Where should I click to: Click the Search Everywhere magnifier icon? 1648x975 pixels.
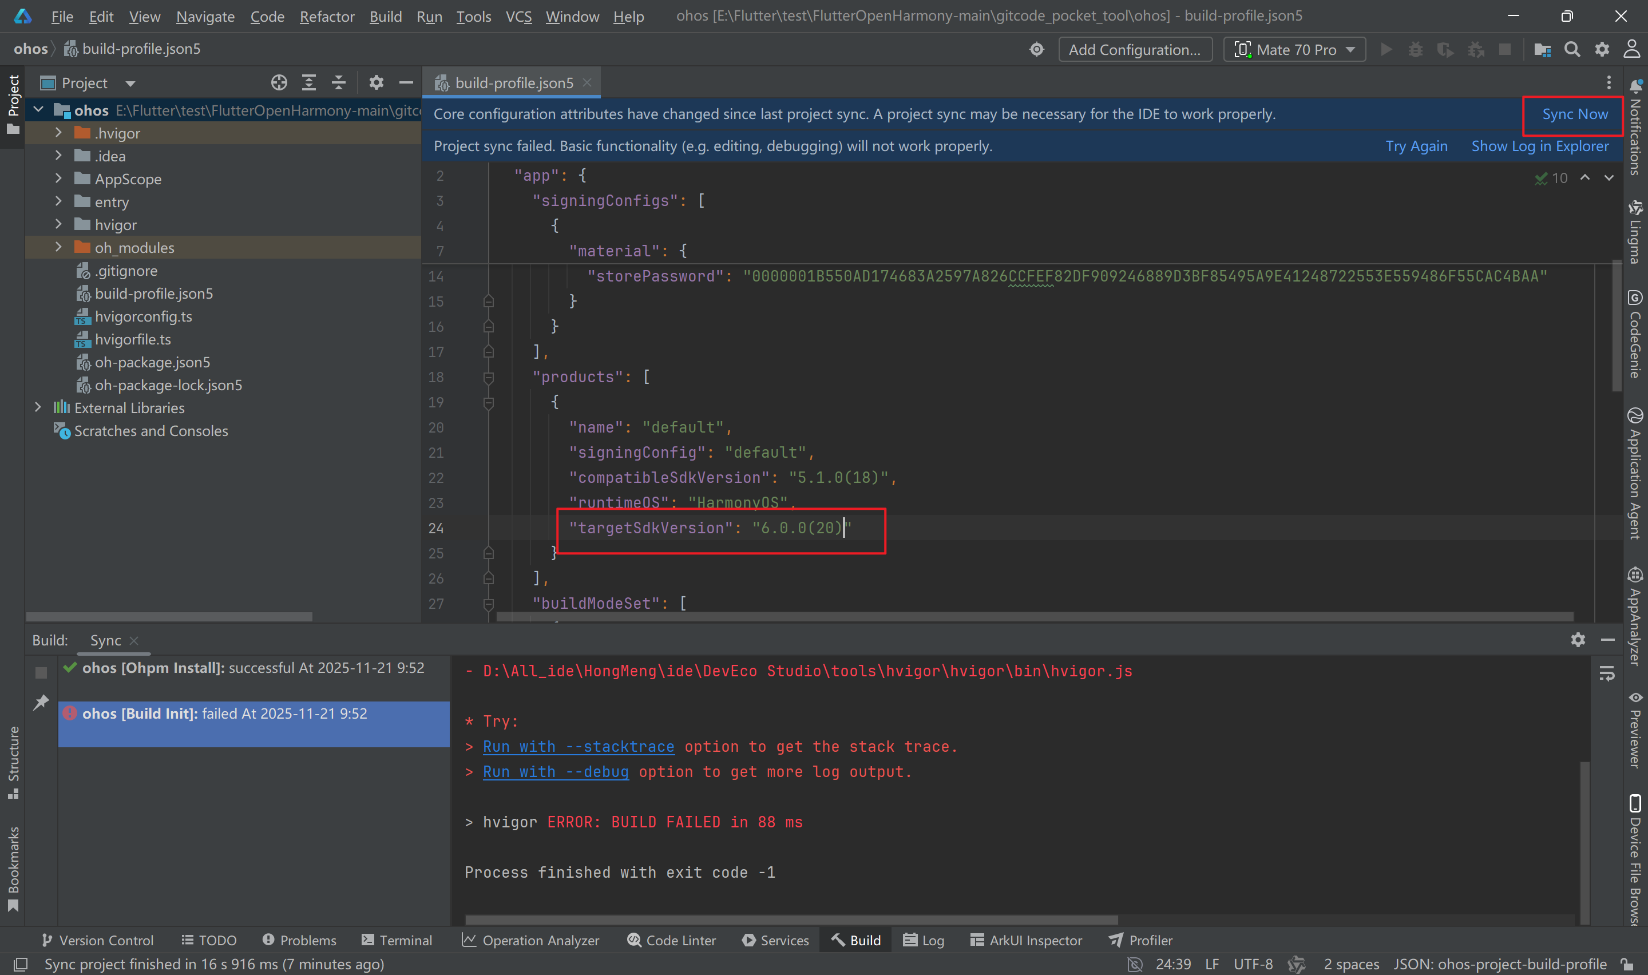[1572, 49]
